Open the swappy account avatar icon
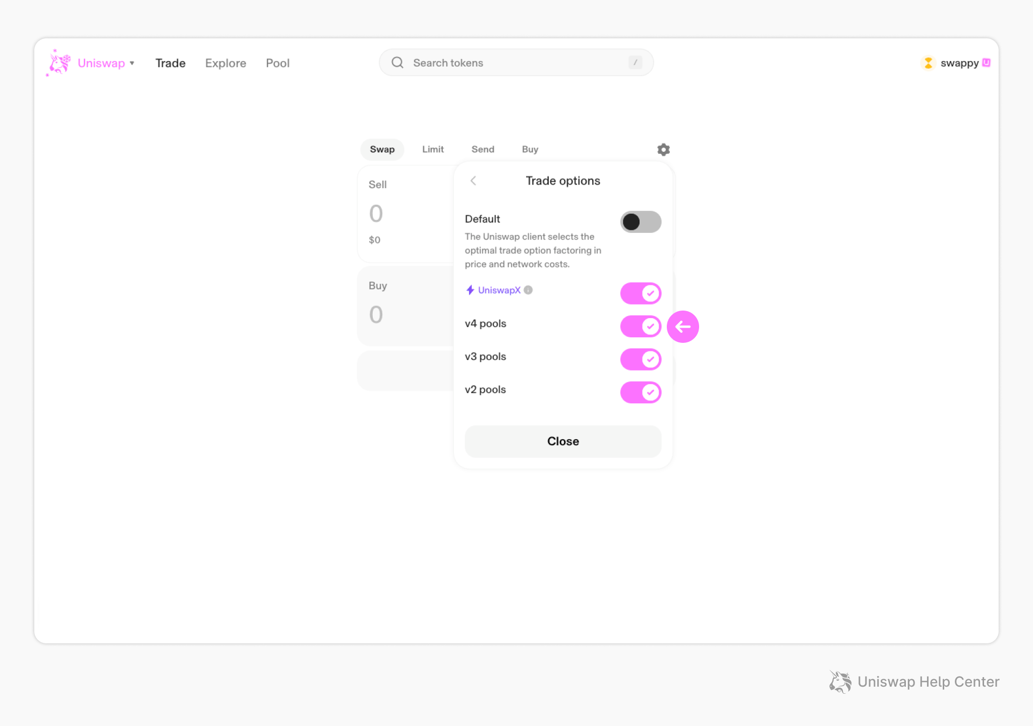 point(928,63)
